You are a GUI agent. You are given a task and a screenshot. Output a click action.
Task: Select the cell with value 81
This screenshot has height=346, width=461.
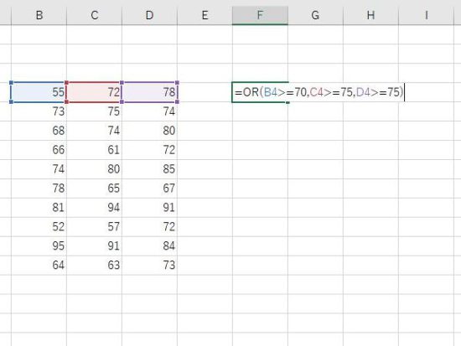tap(39, 208)
